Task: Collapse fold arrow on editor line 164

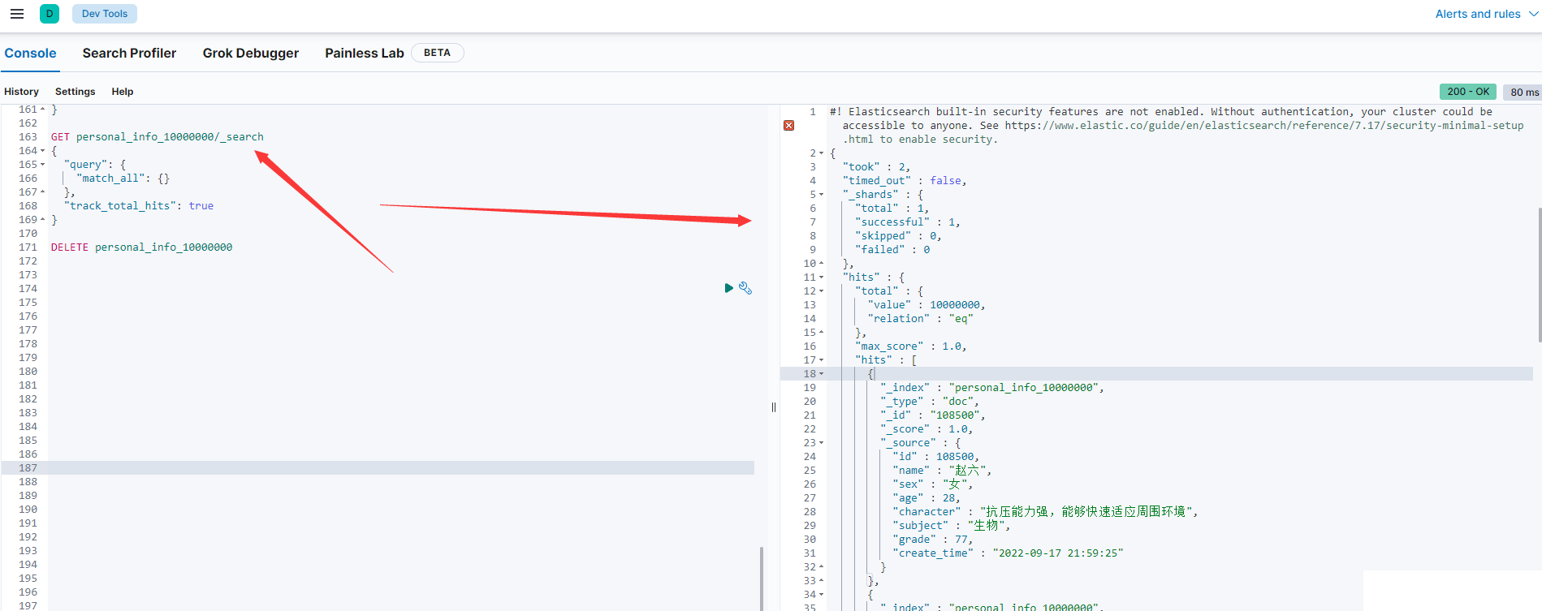Action: (43, 151)
